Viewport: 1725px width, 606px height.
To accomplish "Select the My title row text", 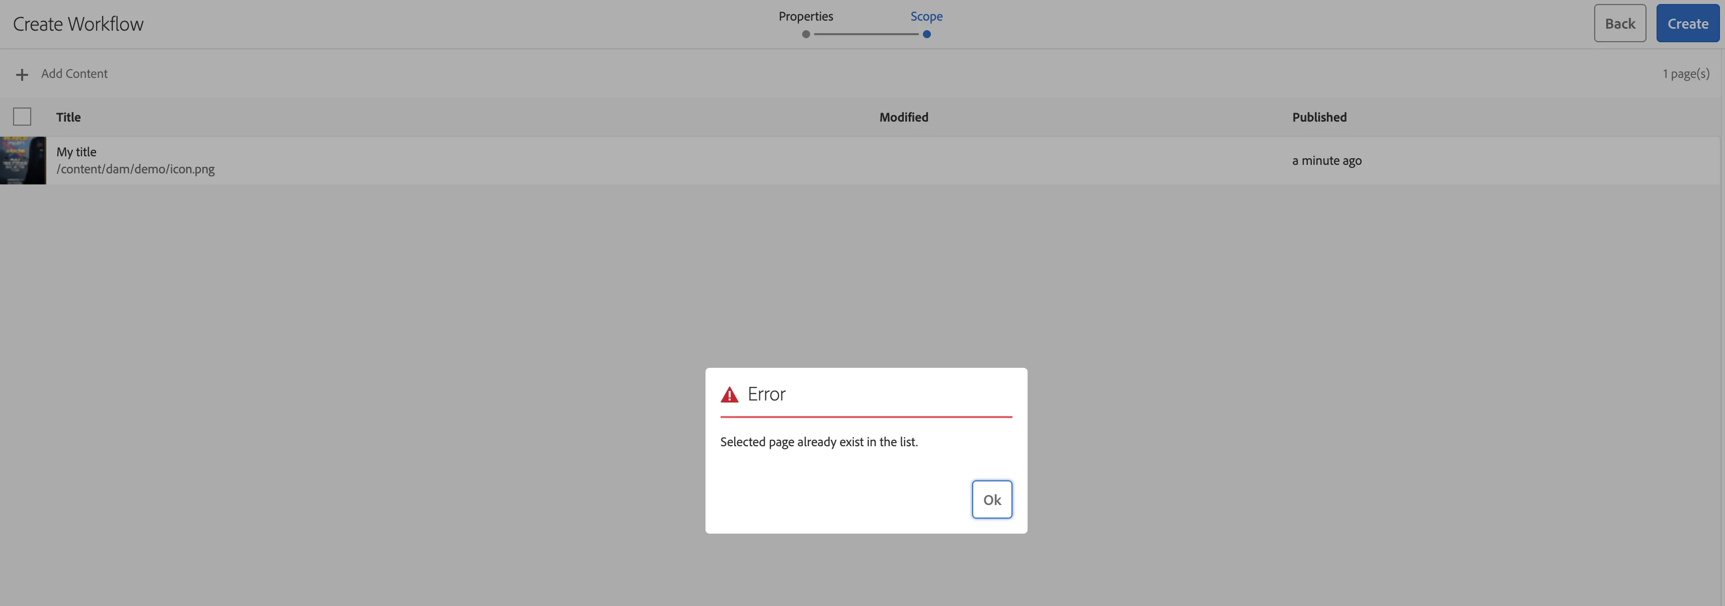I will click(76, 152).
